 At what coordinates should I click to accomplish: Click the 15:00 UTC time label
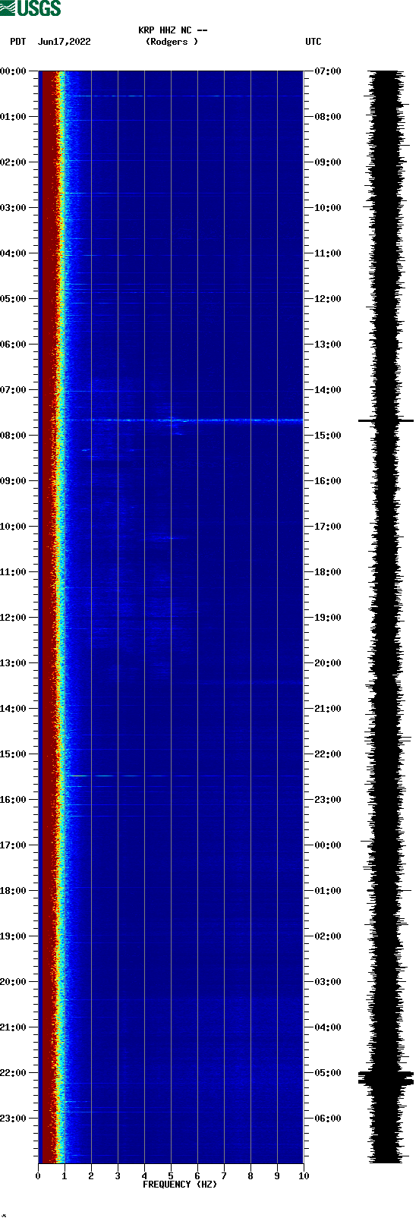point(328,436)
